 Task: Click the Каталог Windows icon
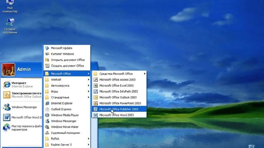coord(47,54)
